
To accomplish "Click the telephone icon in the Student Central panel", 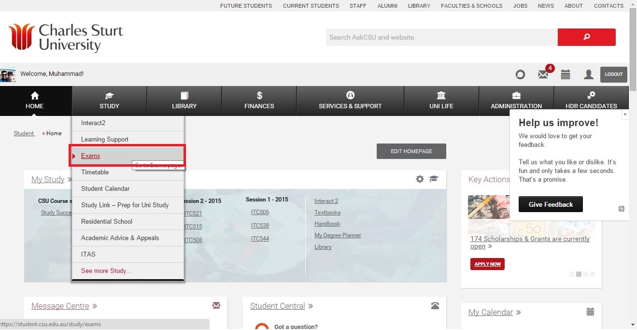I will 435,305.
